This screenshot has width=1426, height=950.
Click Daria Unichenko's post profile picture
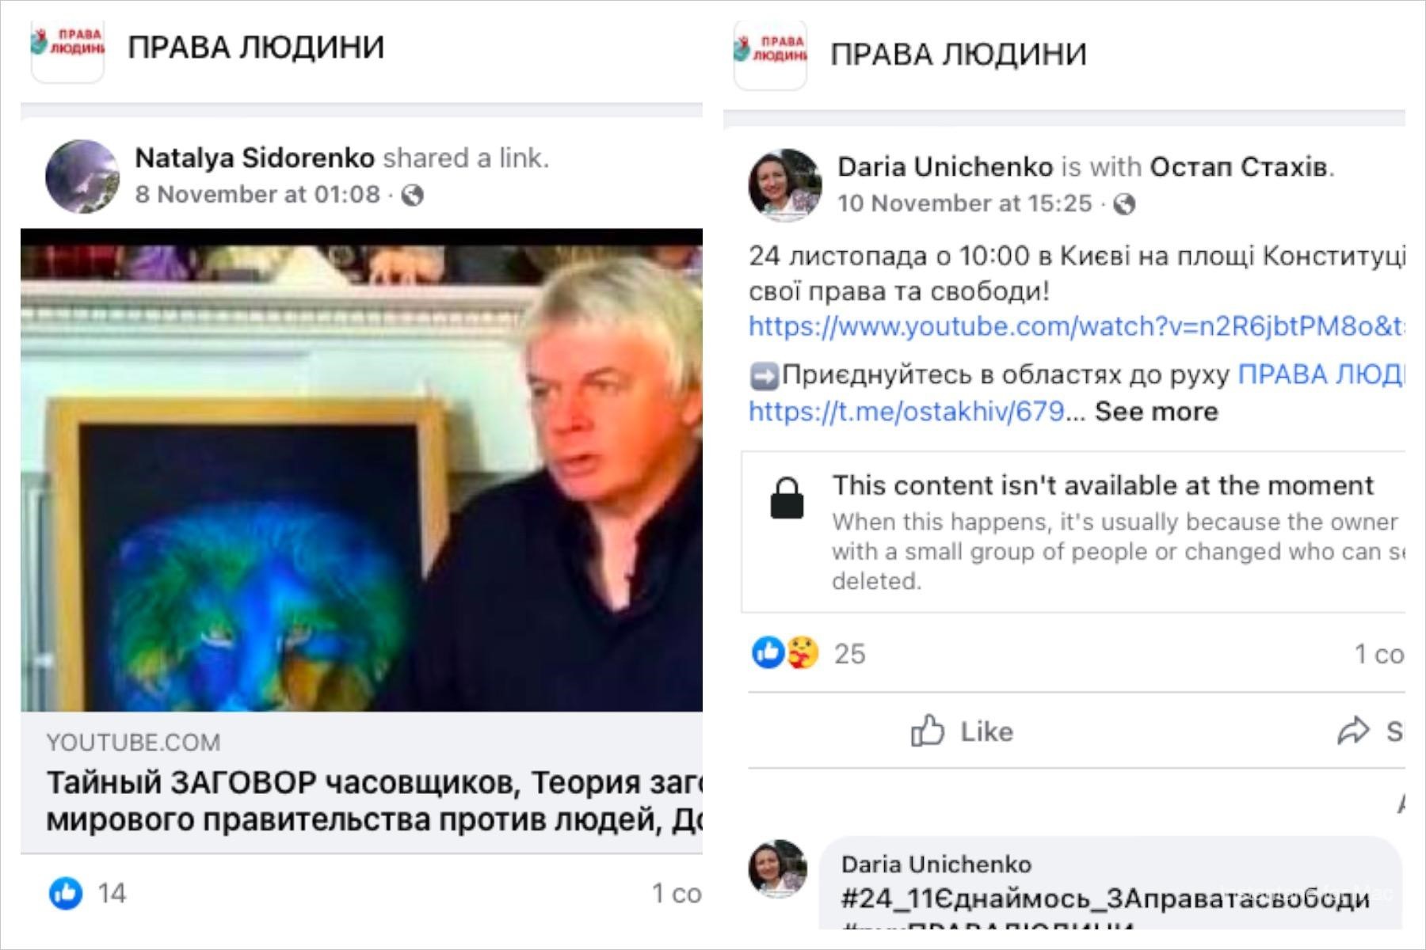click(785, 185)
